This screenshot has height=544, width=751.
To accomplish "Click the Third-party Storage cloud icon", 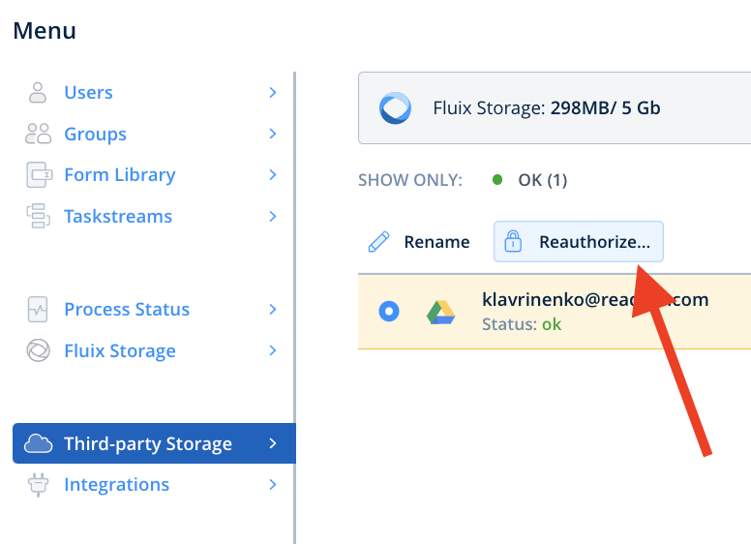I will point(38,444).
